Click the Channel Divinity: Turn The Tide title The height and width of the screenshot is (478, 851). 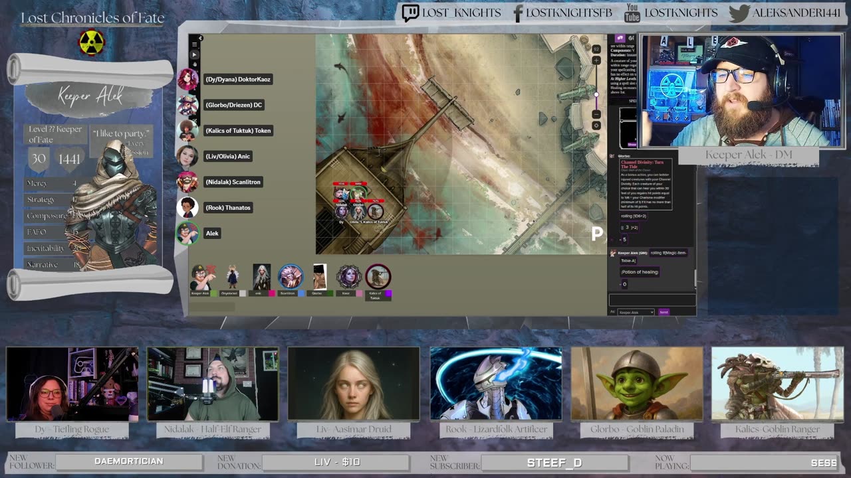[642, 165]
